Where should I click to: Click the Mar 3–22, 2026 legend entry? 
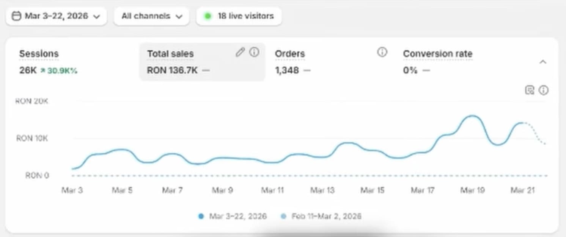point(233,217)
